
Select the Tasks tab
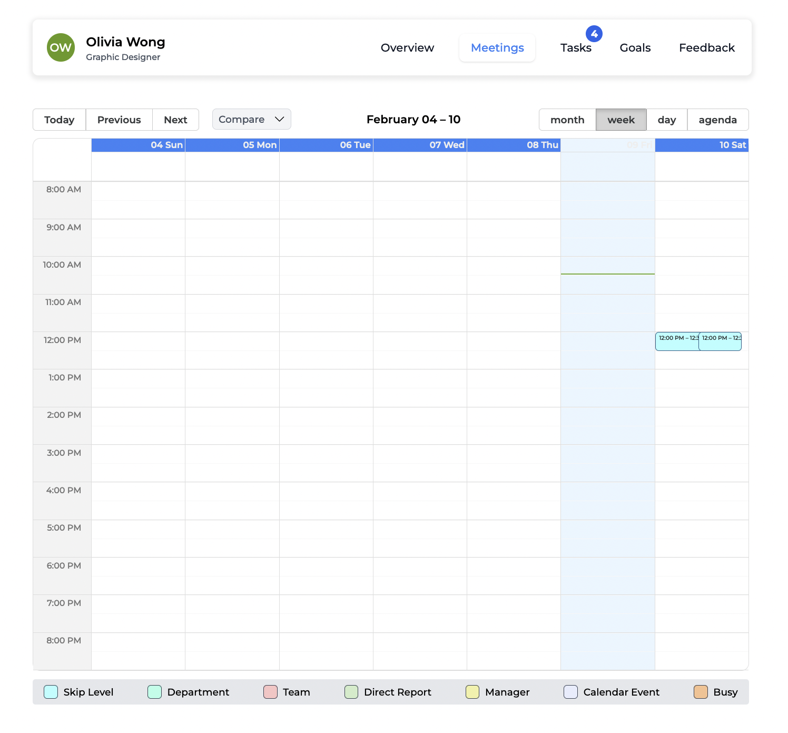coord(575,48)
